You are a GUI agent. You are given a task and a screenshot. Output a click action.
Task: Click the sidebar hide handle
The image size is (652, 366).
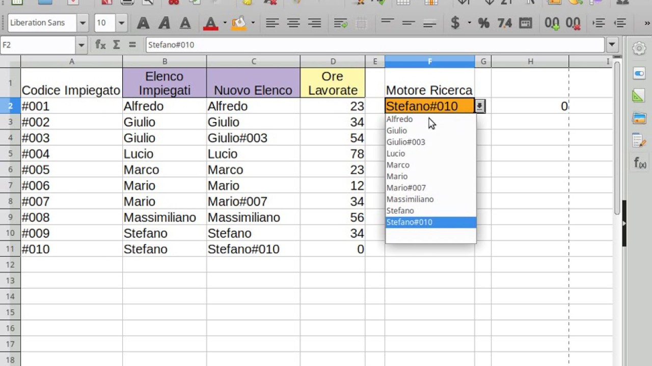point(624,224)
